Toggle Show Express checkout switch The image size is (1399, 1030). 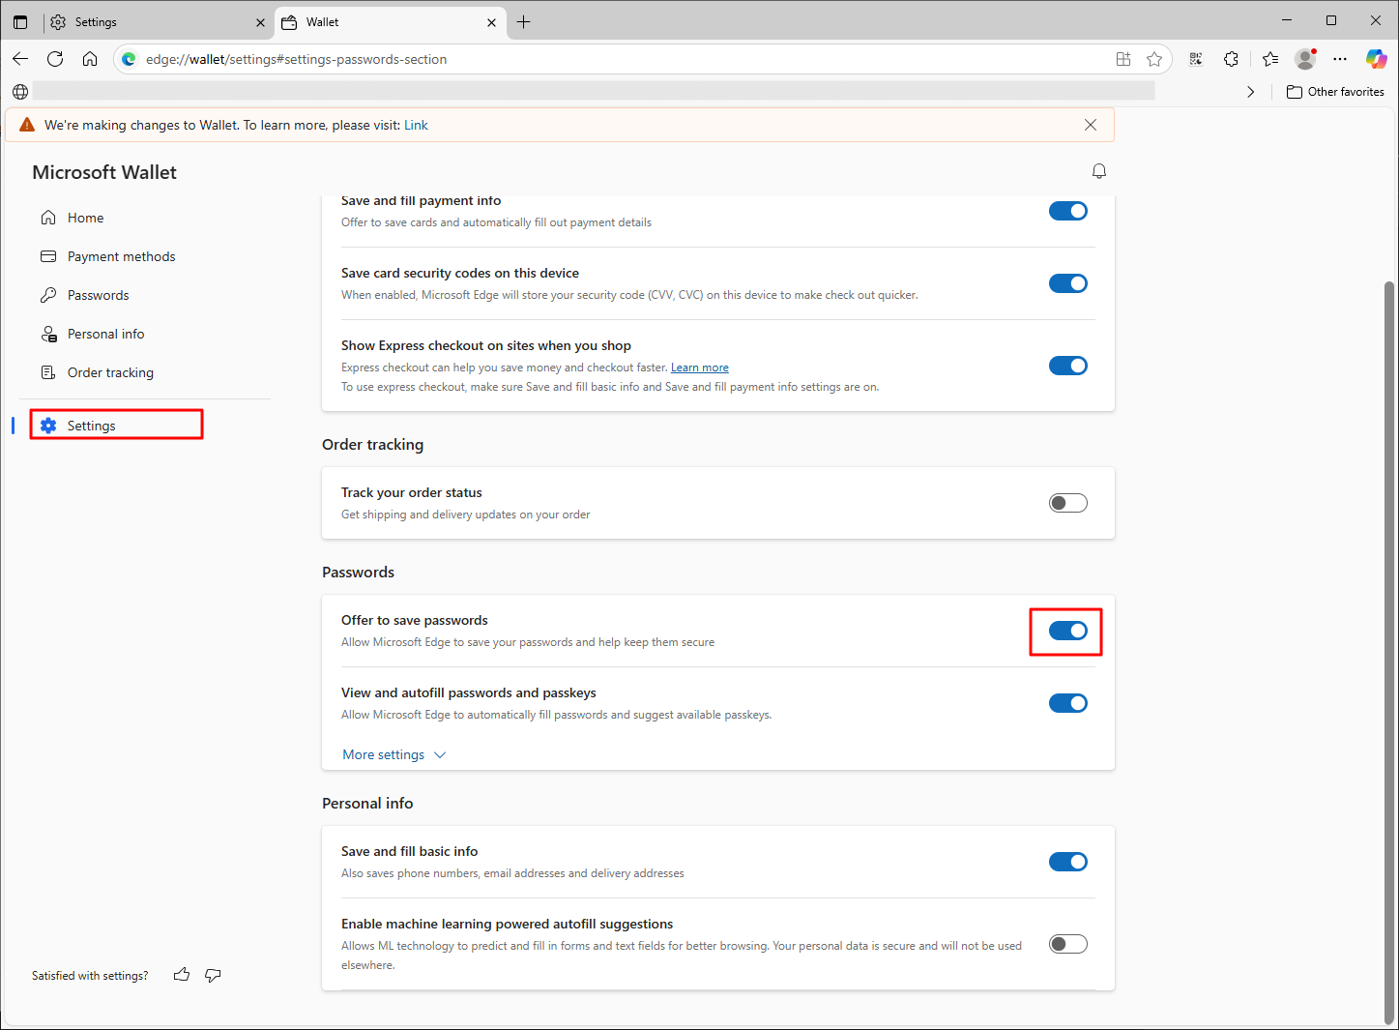point(1068,366)
